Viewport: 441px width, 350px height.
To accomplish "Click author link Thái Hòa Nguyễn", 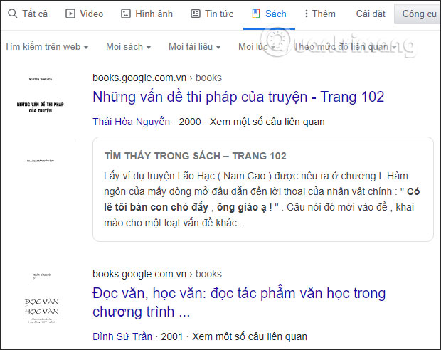I will tap(132, 122).
